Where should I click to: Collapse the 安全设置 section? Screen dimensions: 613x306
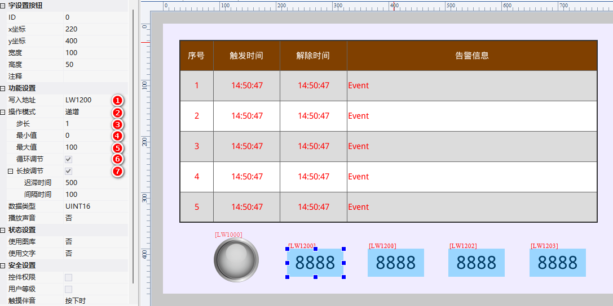3,265
